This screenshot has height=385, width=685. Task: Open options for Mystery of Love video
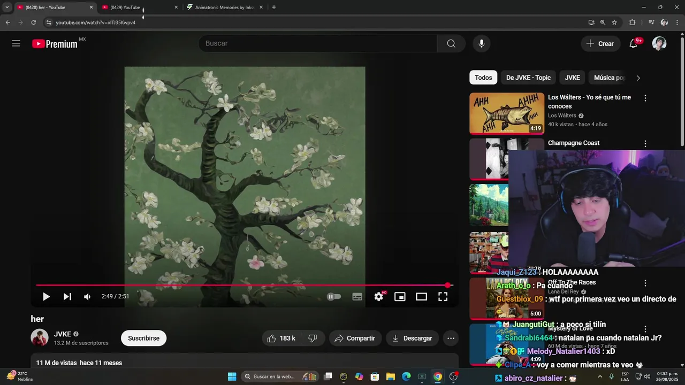tap(645, 329)
